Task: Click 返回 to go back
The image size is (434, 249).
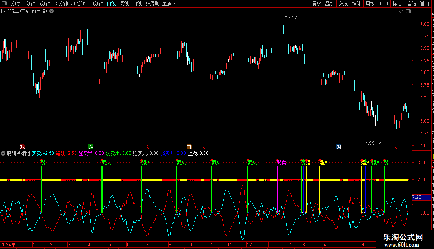Action: pos(424,3)
